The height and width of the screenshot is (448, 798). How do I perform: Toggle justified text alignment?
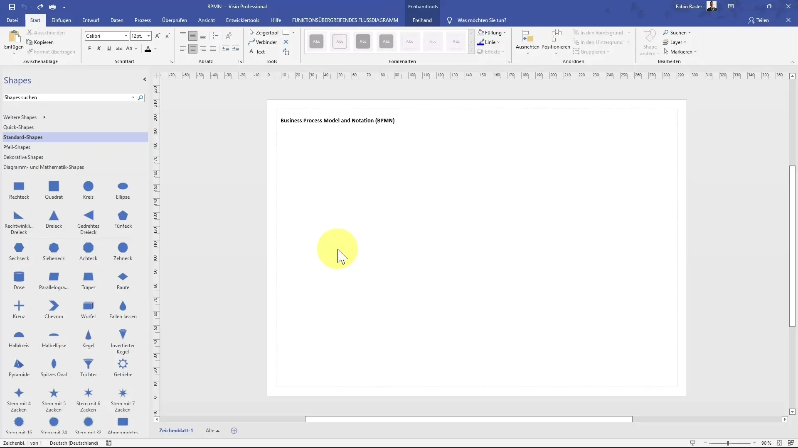(213, 49)
